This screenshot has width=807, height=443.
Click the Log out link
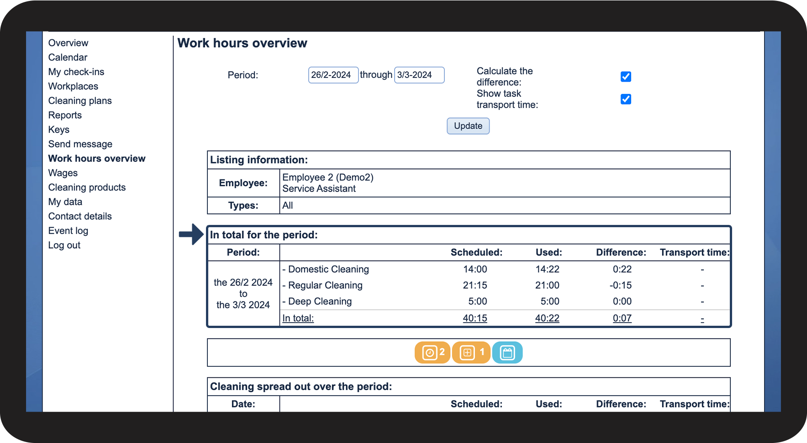[64, 245]
